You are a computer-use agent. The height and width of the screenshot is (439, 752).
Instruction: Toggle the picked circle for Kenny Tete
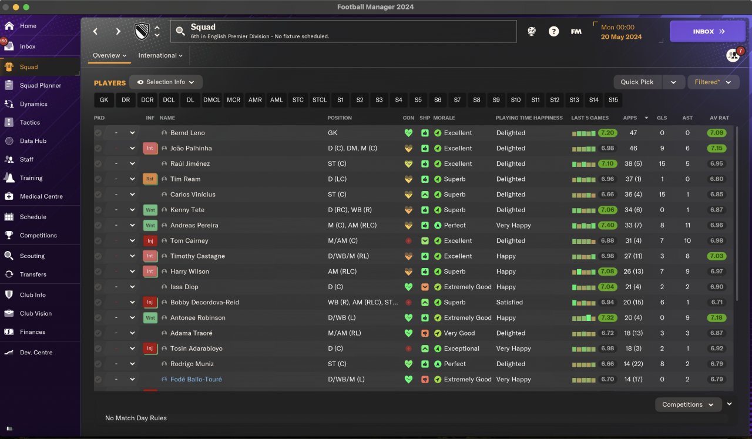[98, 210]
